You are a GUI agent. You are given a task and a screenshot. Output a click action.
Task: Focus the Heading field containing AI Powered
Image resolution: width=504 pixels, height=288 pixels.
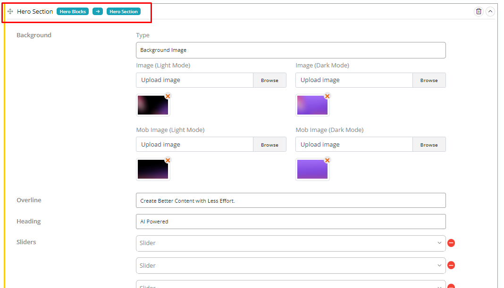click(x=290, y=222)
